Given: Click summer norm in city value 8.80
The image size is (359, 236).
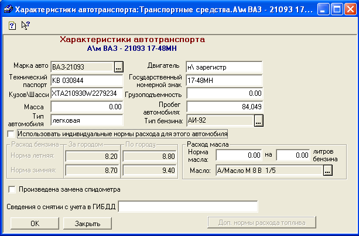Looking at the screenshot, I should pos(149,157).
